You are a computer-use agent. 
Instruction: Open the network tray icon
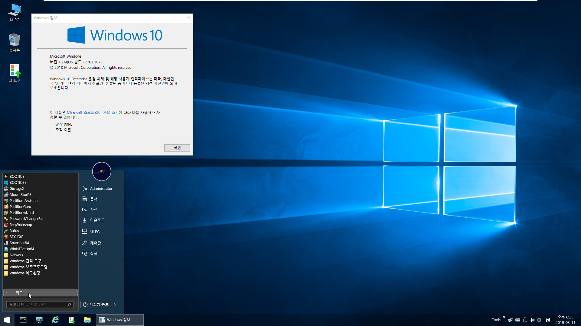(510, 320)
